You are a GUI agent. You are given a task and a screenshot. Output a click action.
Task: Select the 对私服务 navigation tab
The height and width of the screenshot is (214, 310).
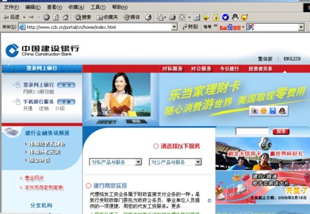click(172, 69)
